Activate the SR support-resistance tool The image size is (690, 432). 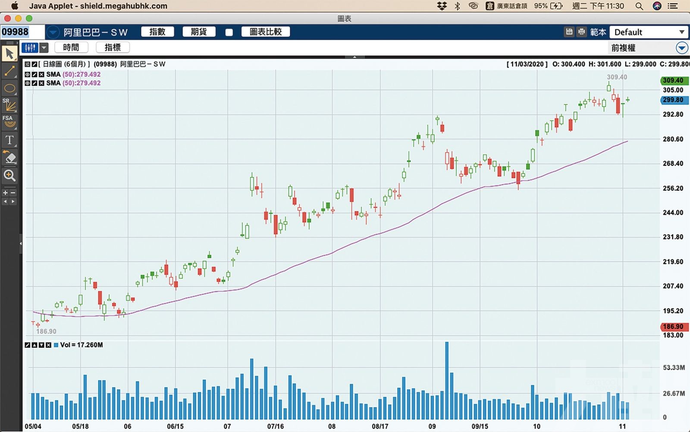pyautogui.click(x=9, y=105)
